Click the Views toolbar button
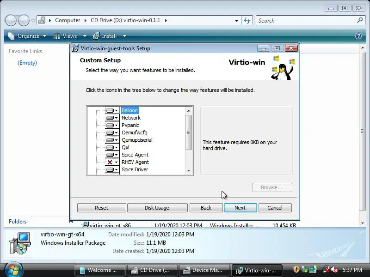The height and width of the screenshot is (277, 370). 65,36
